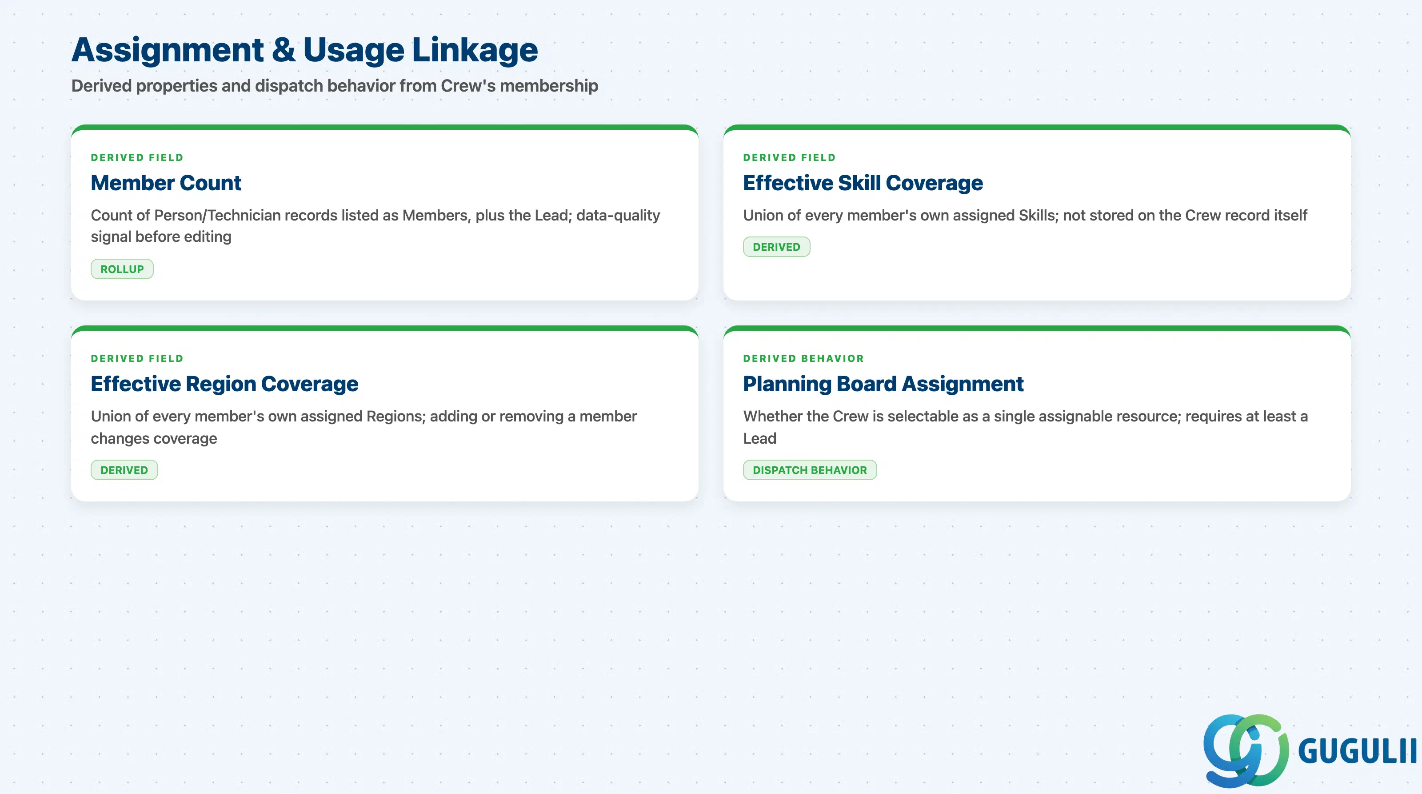Click the DISPATCH BEHAVIOR badge
The image size is (1422, 794).
[x=810, y=470]
